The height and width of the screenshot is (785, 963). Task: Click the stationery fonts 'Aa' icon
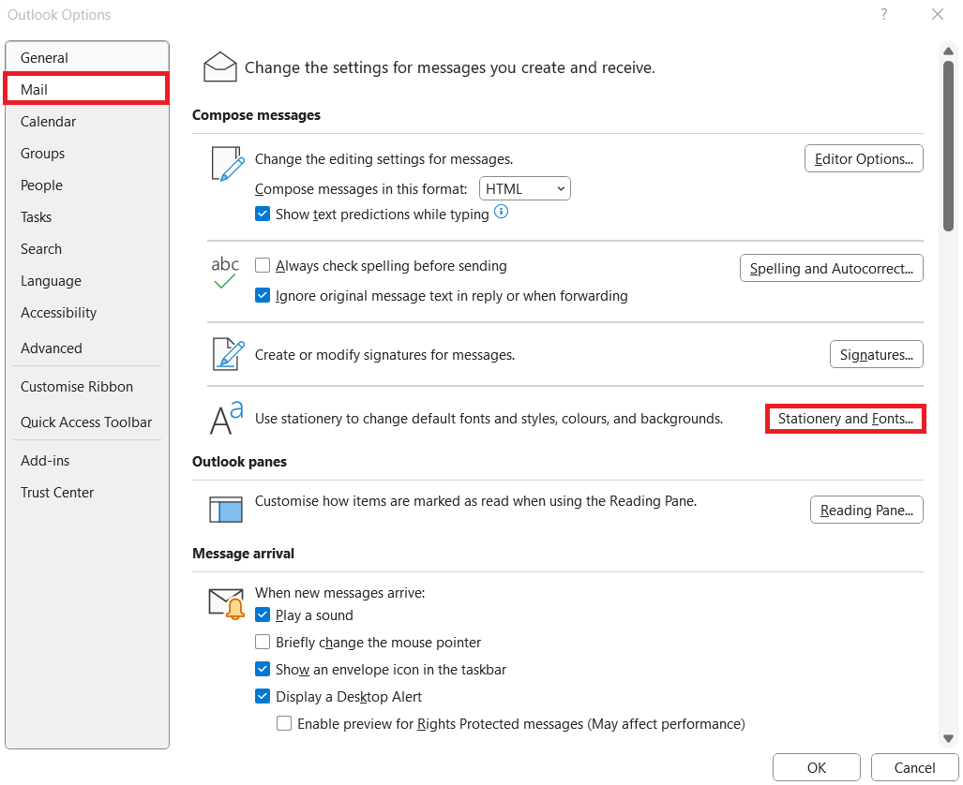(227, 418)
